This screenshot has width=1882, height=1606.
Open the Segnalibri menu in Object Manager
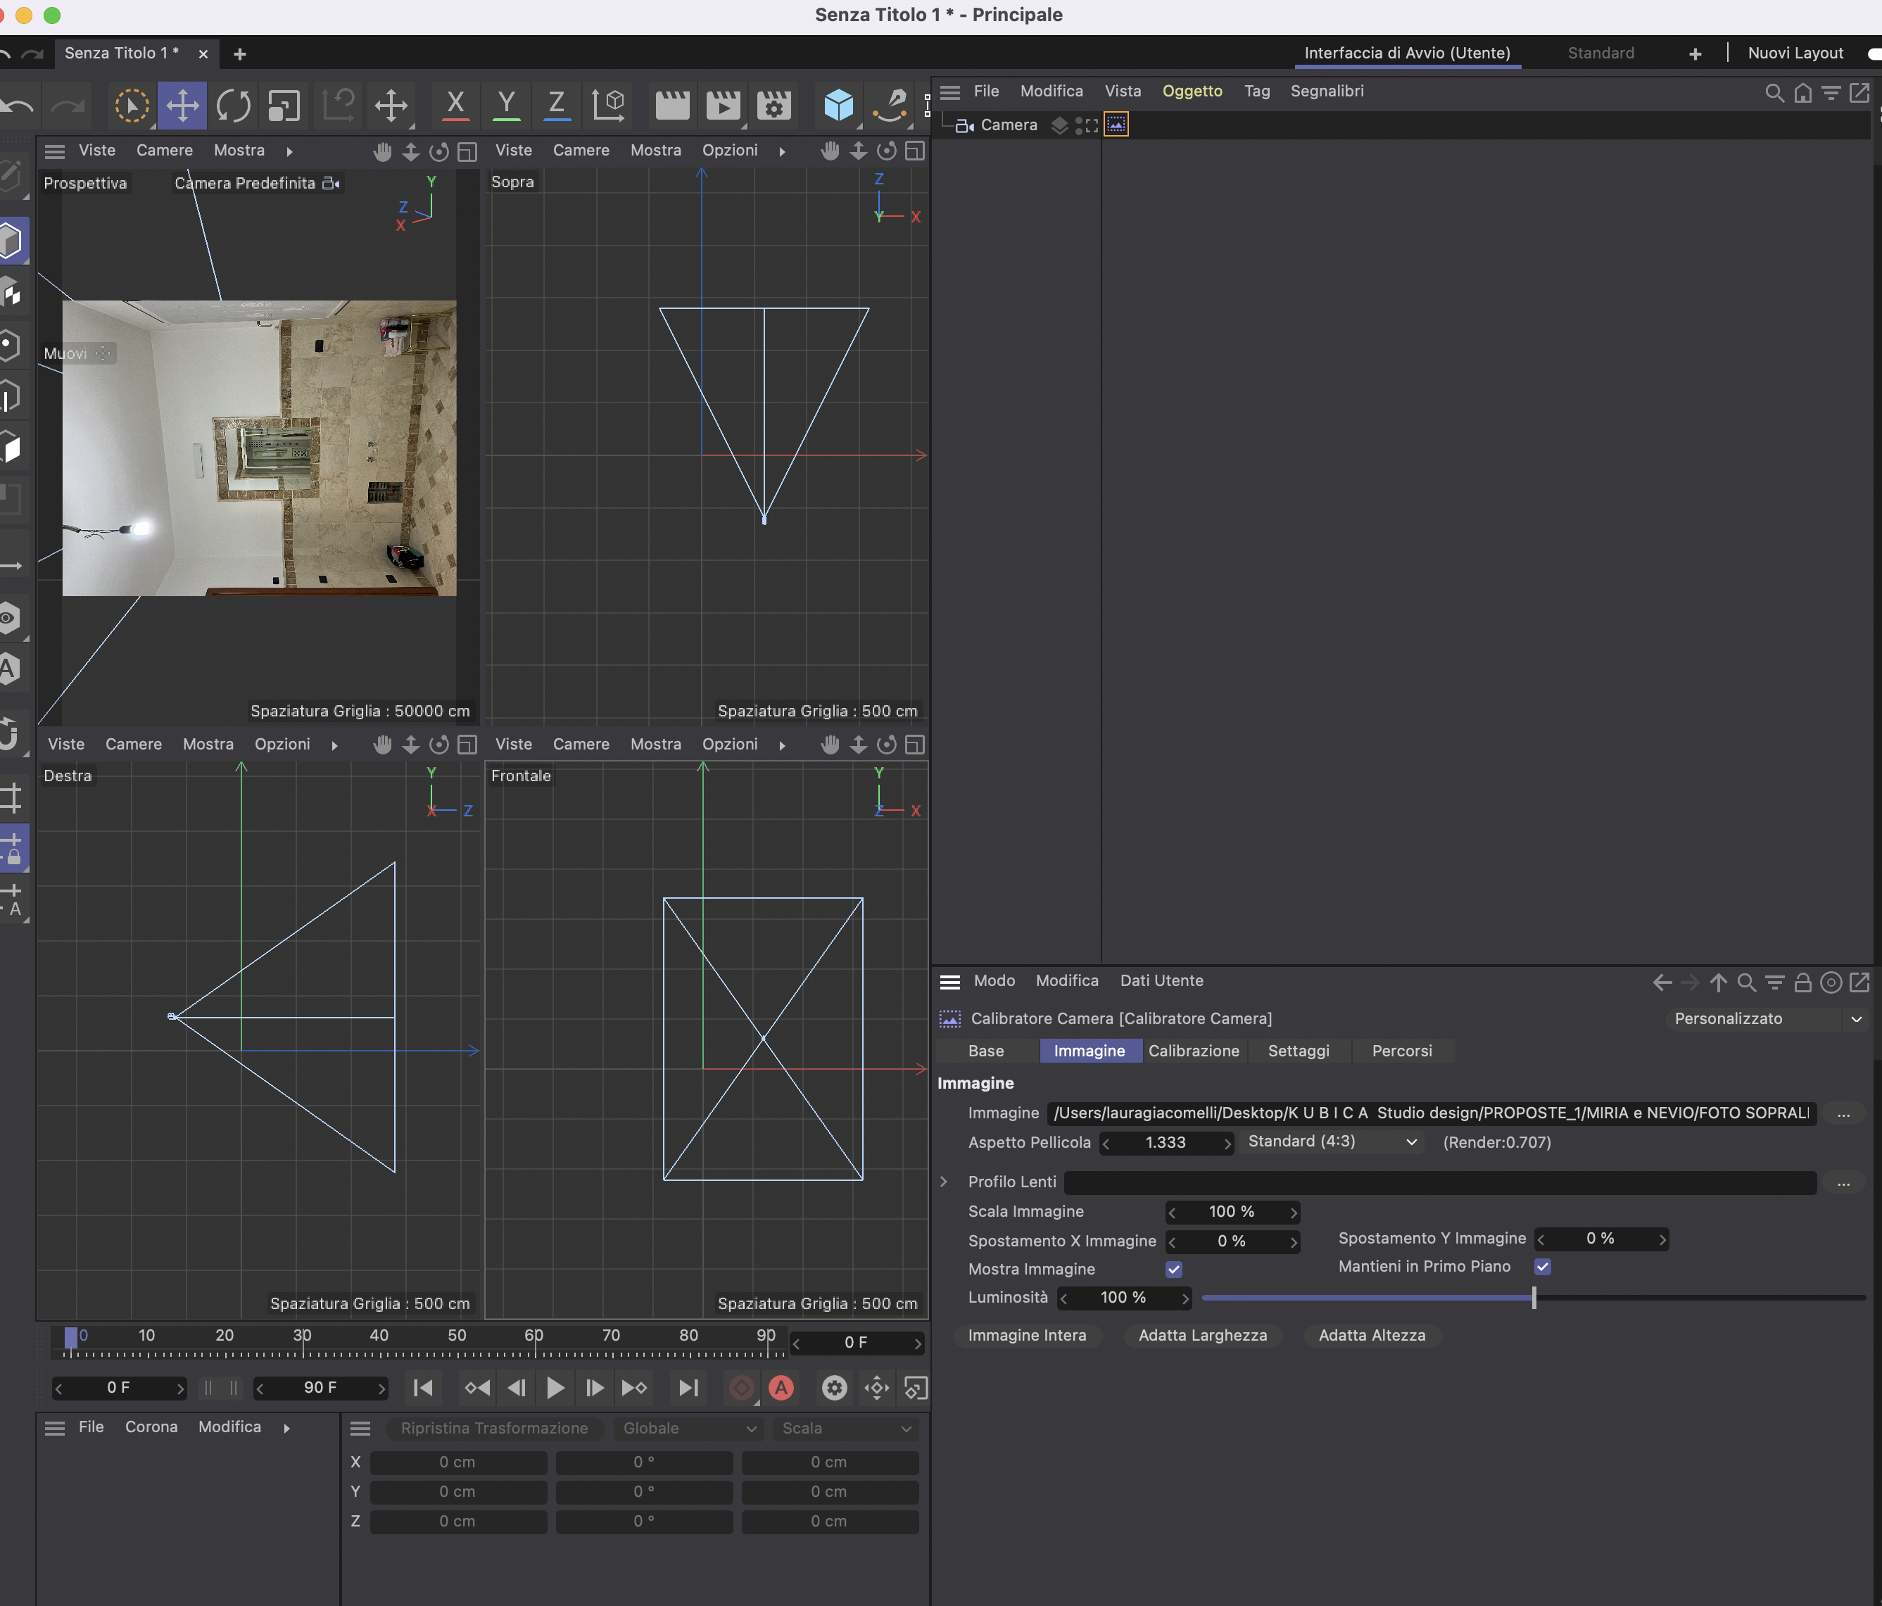coord(1326,91)
